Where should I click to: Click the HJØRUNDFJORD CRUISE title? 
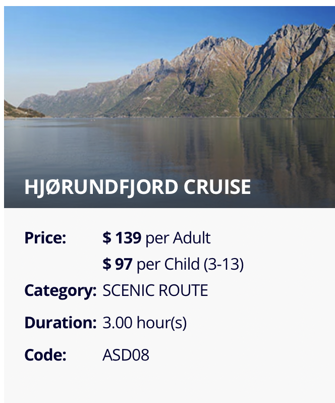click(137, 187)
